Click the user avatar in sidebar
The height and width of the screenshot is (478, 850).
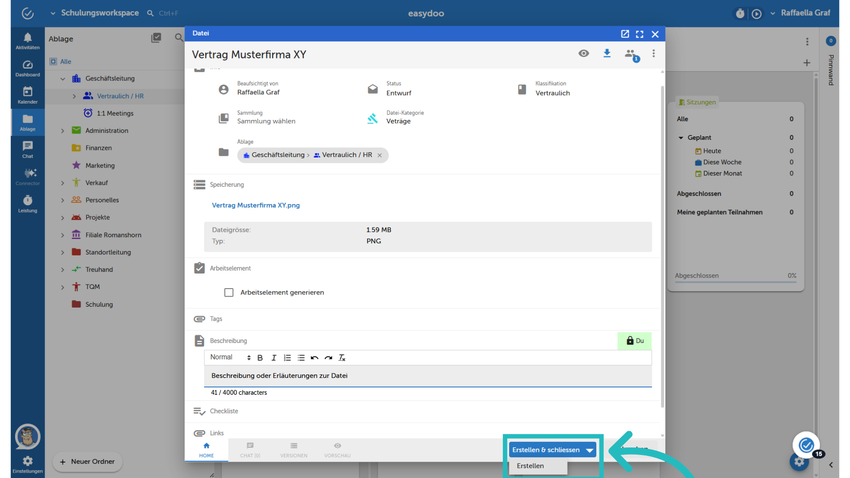click(27, 437)
